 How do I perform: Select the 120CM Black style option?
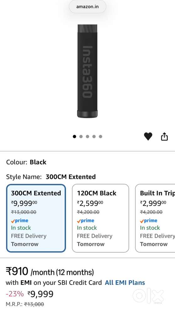coord(100,218)
